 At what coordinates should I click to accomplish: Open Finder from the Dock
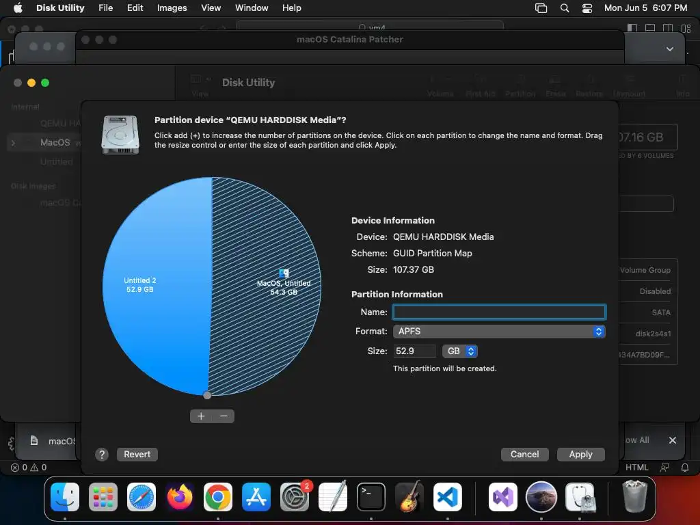coord(65,497)
